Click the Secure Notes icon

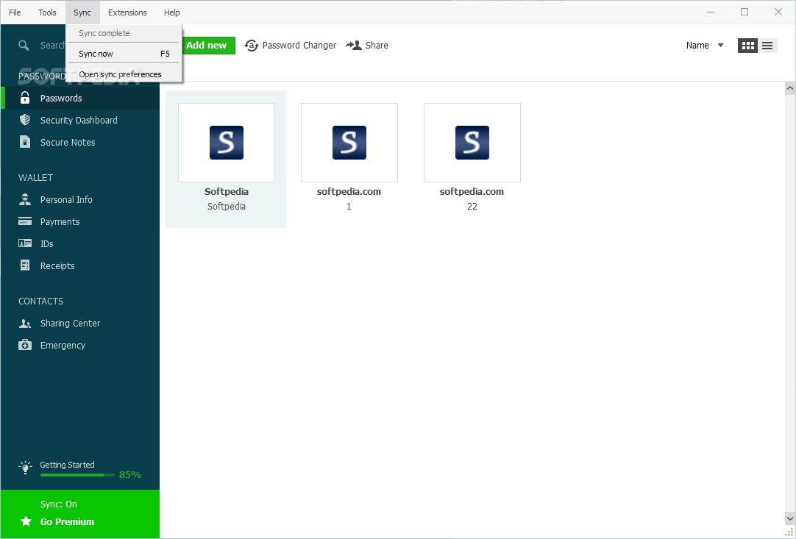(x=25, y=142)
